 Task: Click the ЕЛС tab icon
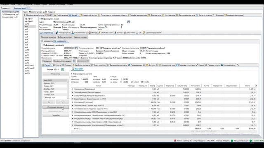(137, 33)
